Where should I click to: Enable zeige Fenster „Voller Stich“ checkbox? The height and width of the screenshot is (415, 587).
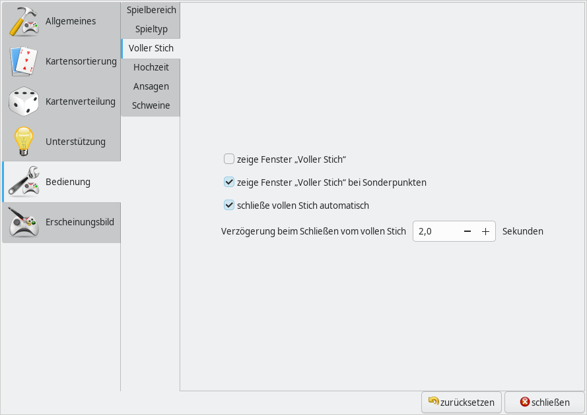229,159
